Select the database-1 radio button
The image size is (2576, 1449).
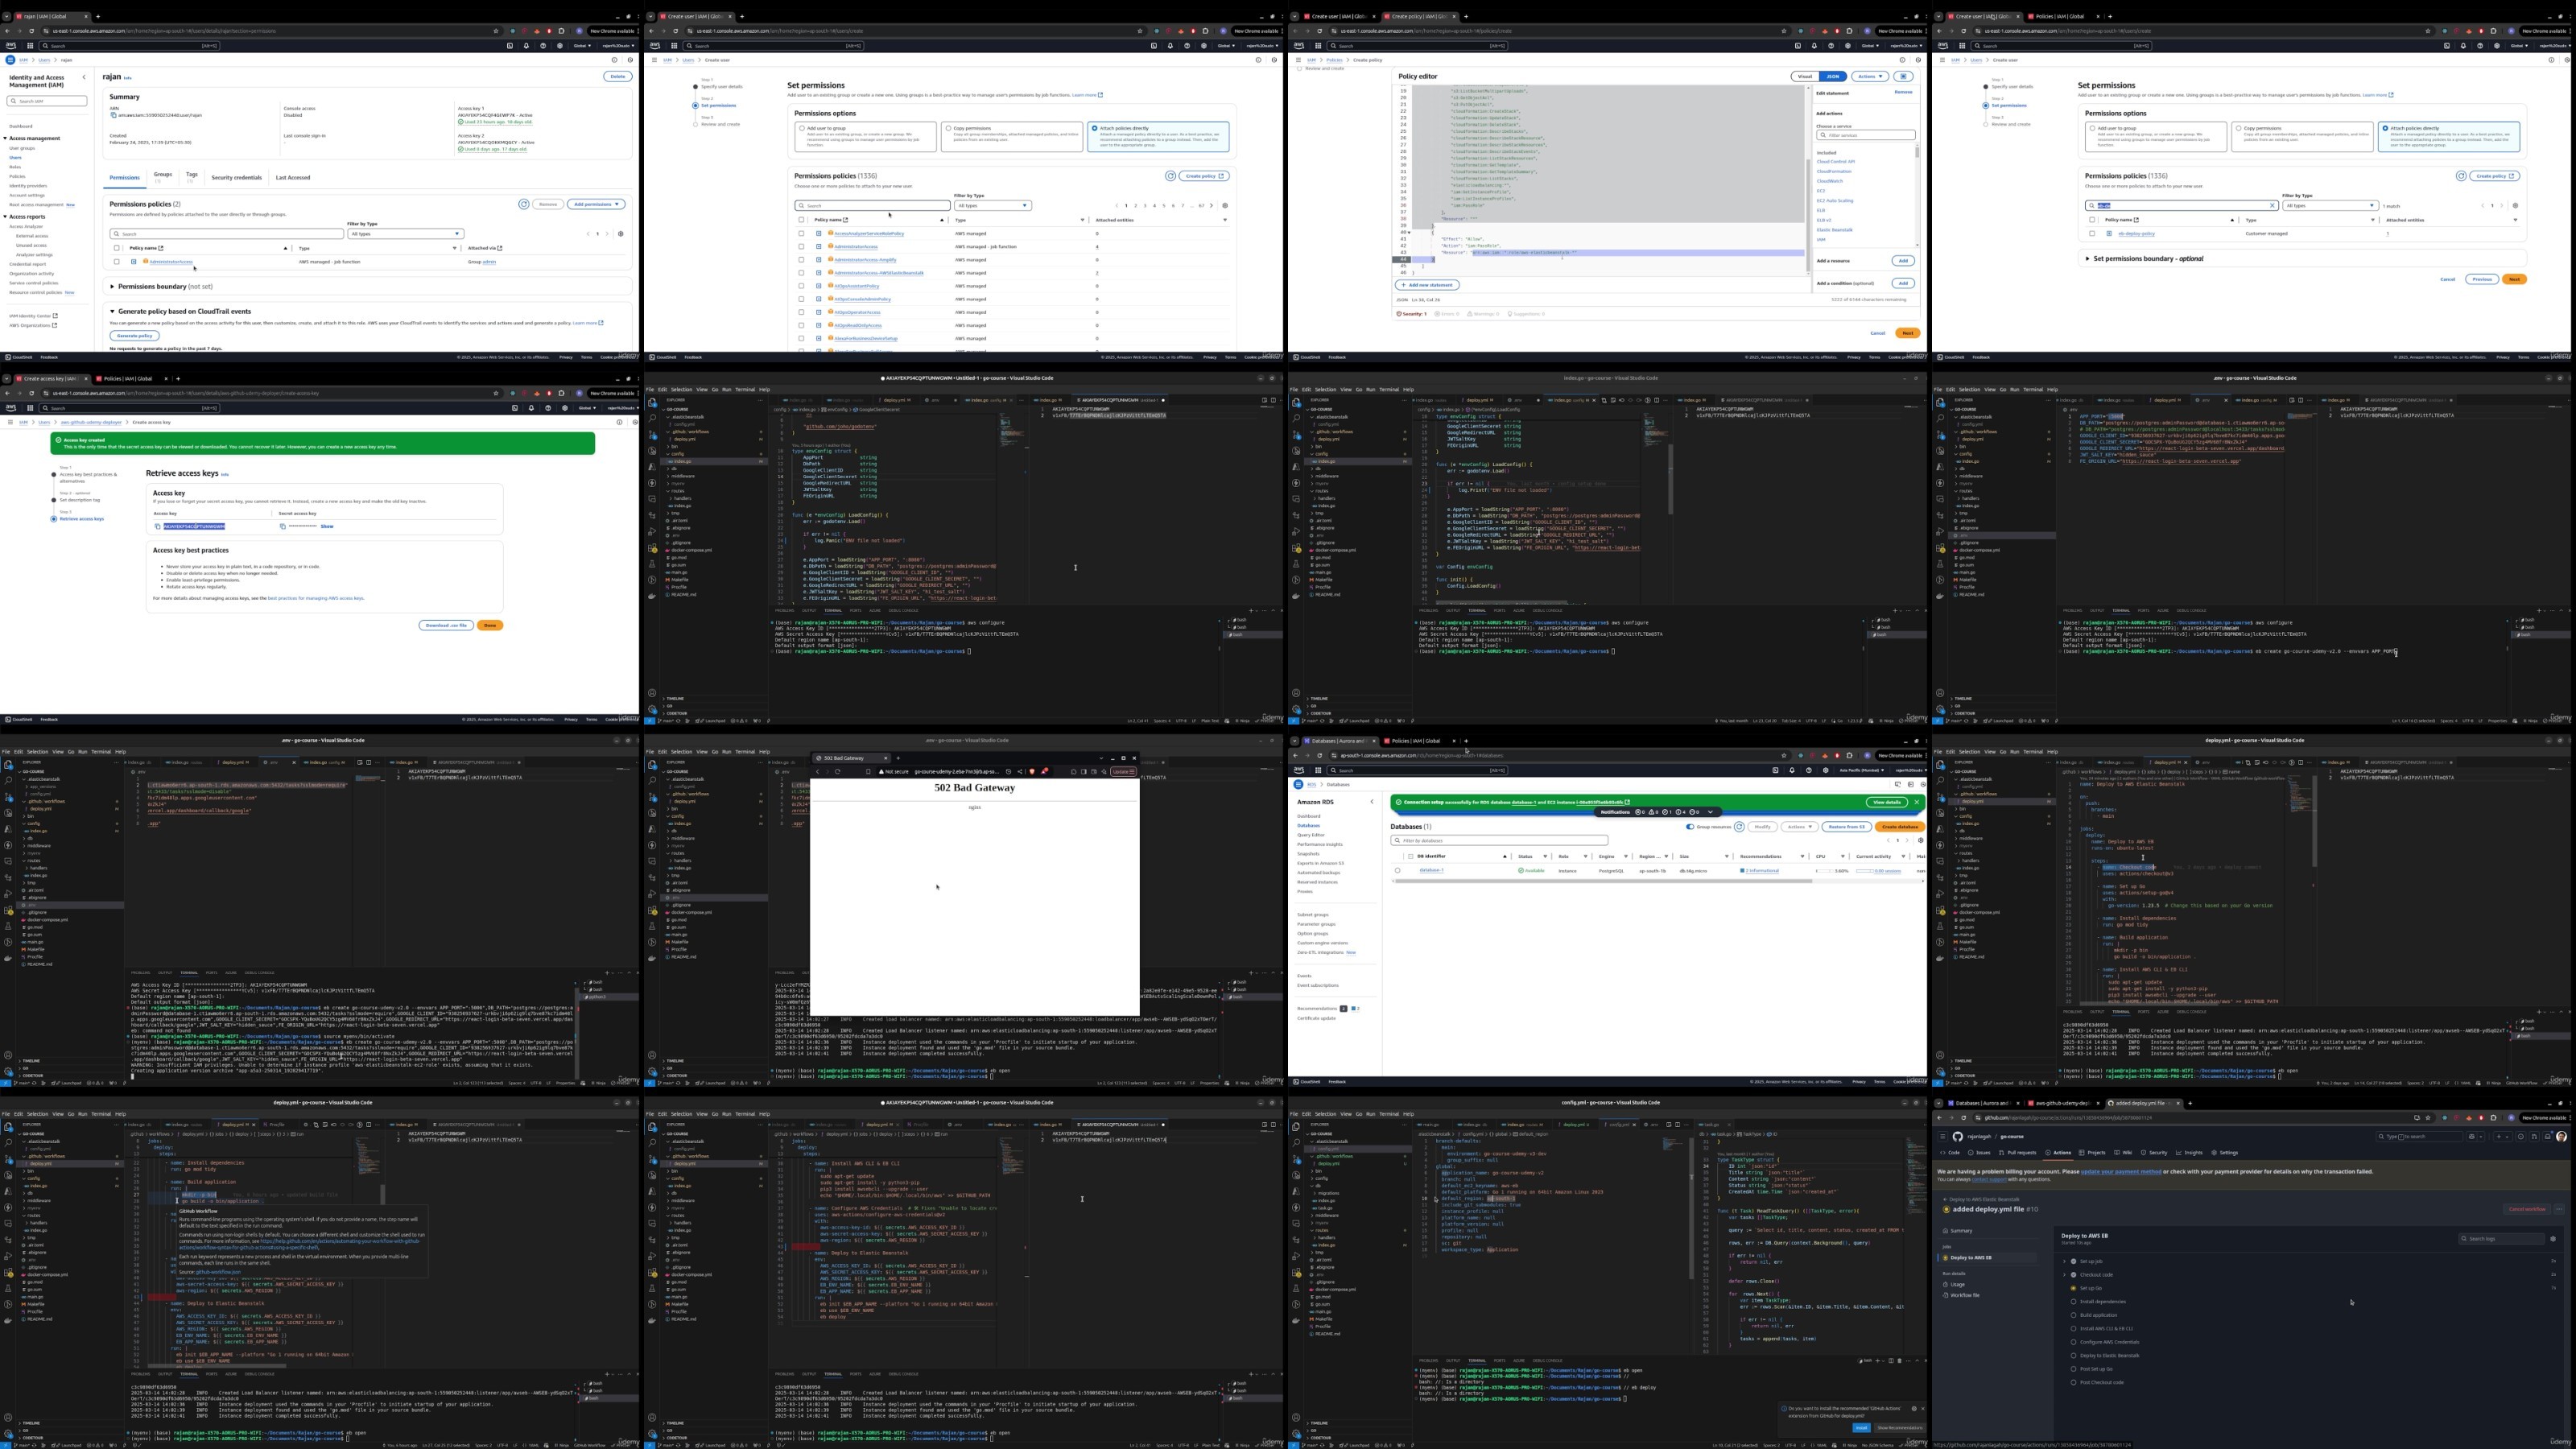(1397, 870)
